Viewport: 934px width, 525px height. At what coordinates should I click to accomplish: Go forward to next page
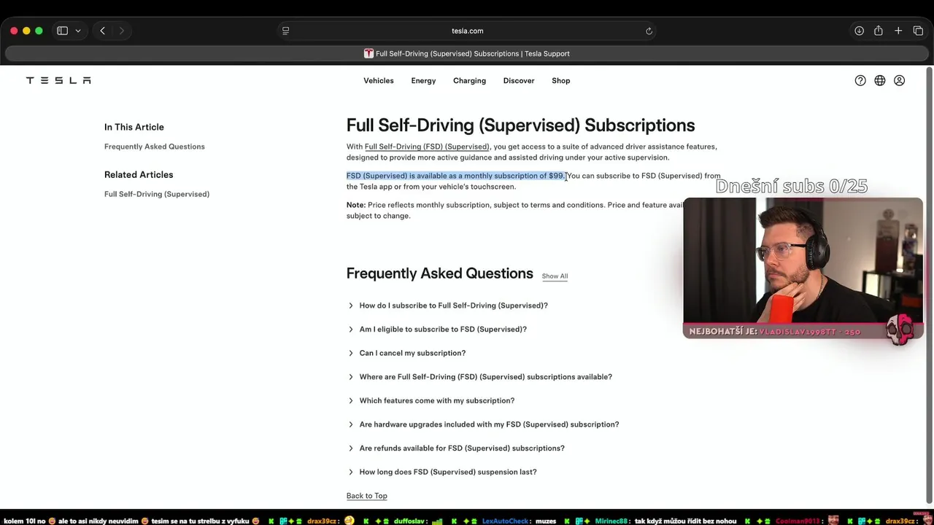[x=121, y=31]
